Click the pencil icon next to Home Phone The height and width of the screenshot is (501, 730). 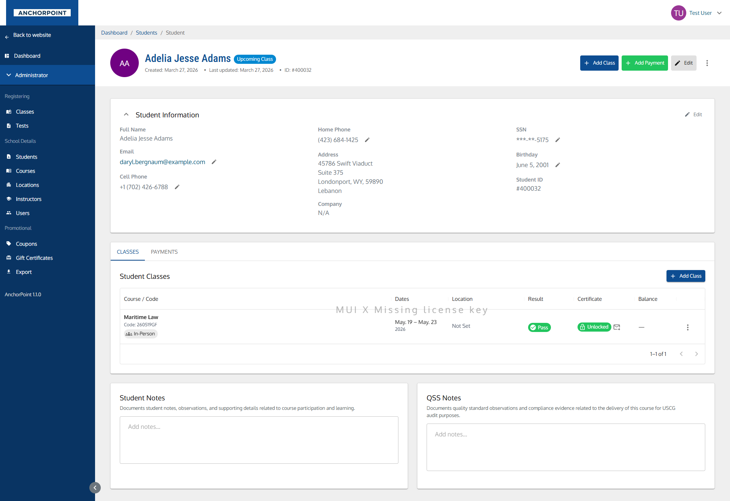pos(367,140)
